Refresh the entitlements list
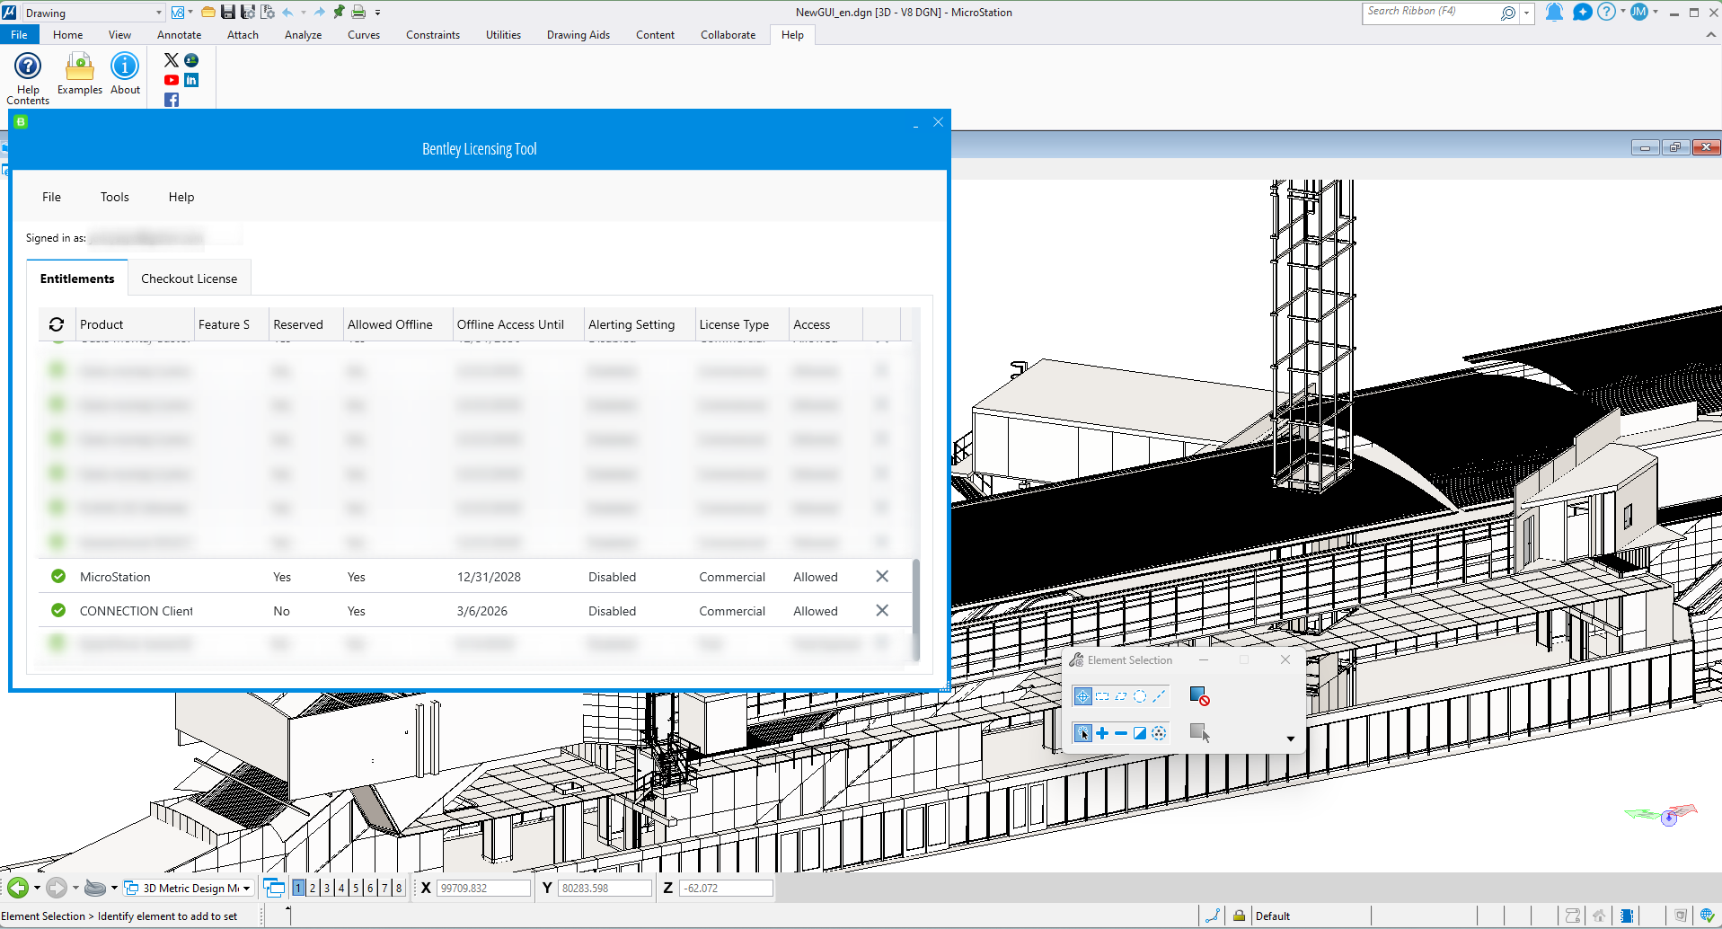Screen dimensions: 1722x929 [x=57, y=324]
